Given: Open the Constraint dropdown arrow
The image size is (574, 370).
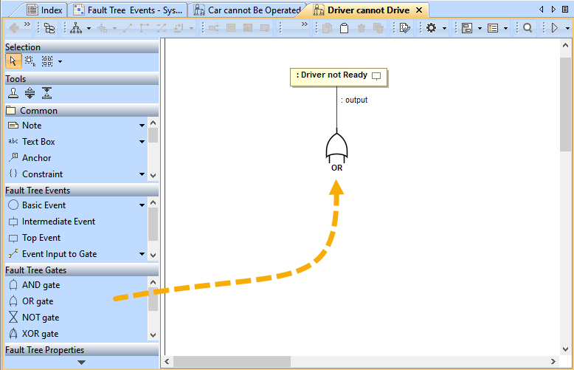Looking at the screenshot, I should click(142, 174).
